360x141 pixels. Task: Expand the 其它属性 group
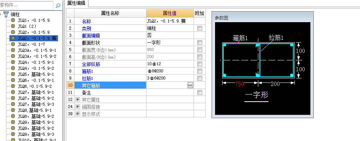78,100
